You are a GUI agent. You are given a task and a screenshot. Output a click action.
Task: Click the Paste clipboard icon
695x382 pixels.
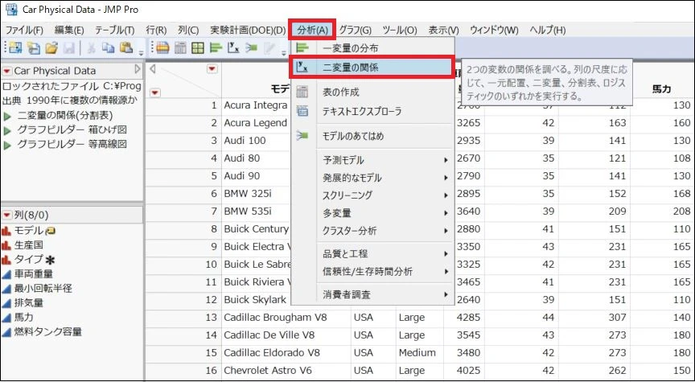coord(127,48)
